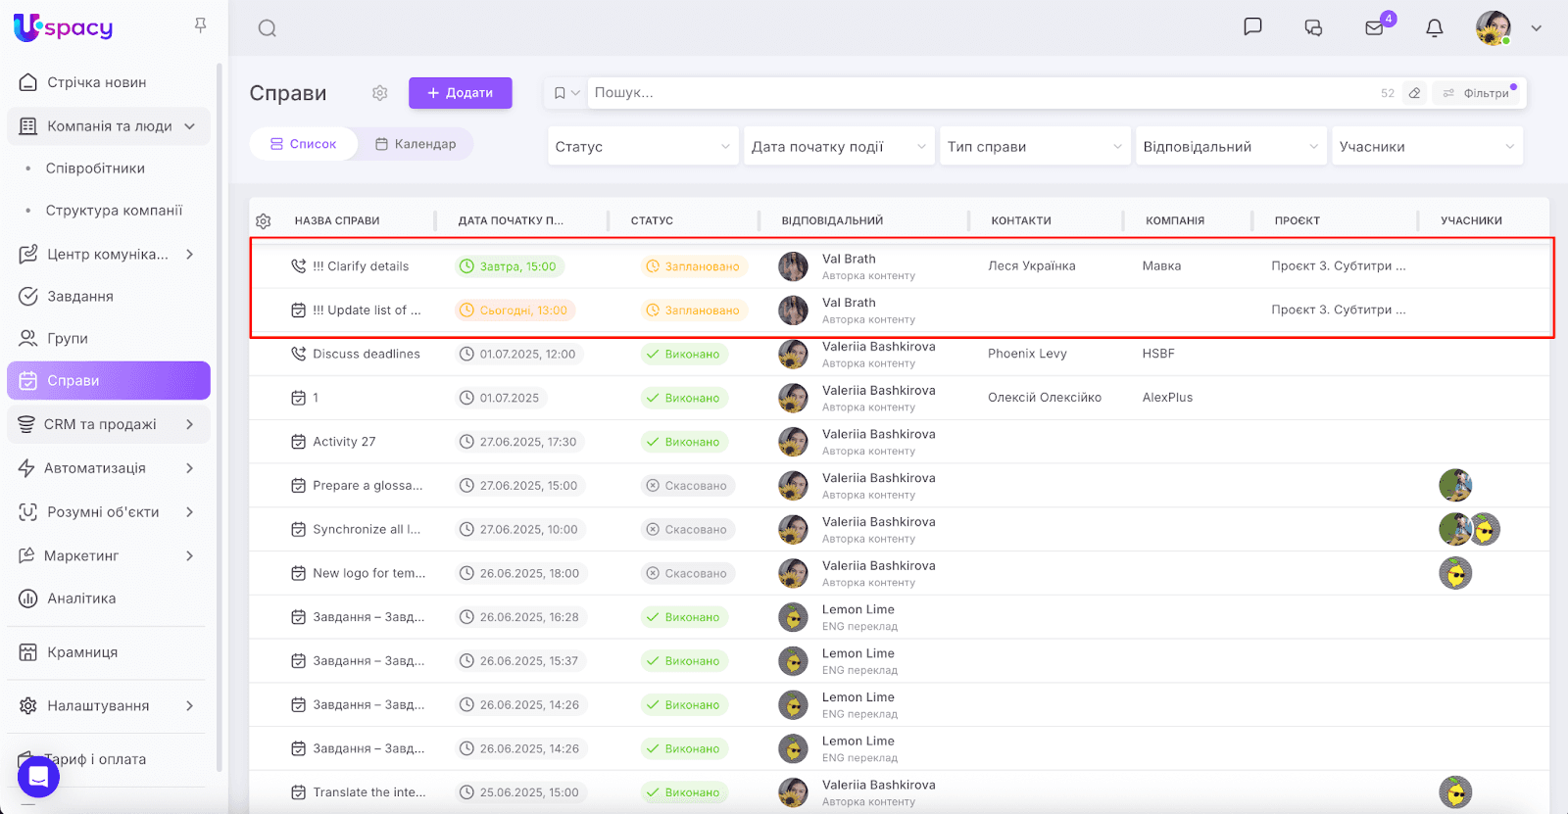Switch to Календар view
Image resolution: width=1568 pixels, height=814 pixels.
pyautogui.click(x=416, y=144)
